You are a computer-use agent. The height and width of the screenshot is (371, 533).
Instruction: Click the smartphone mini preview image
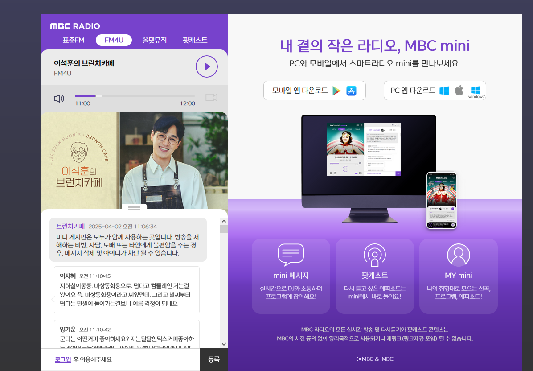tap(442, 200)
